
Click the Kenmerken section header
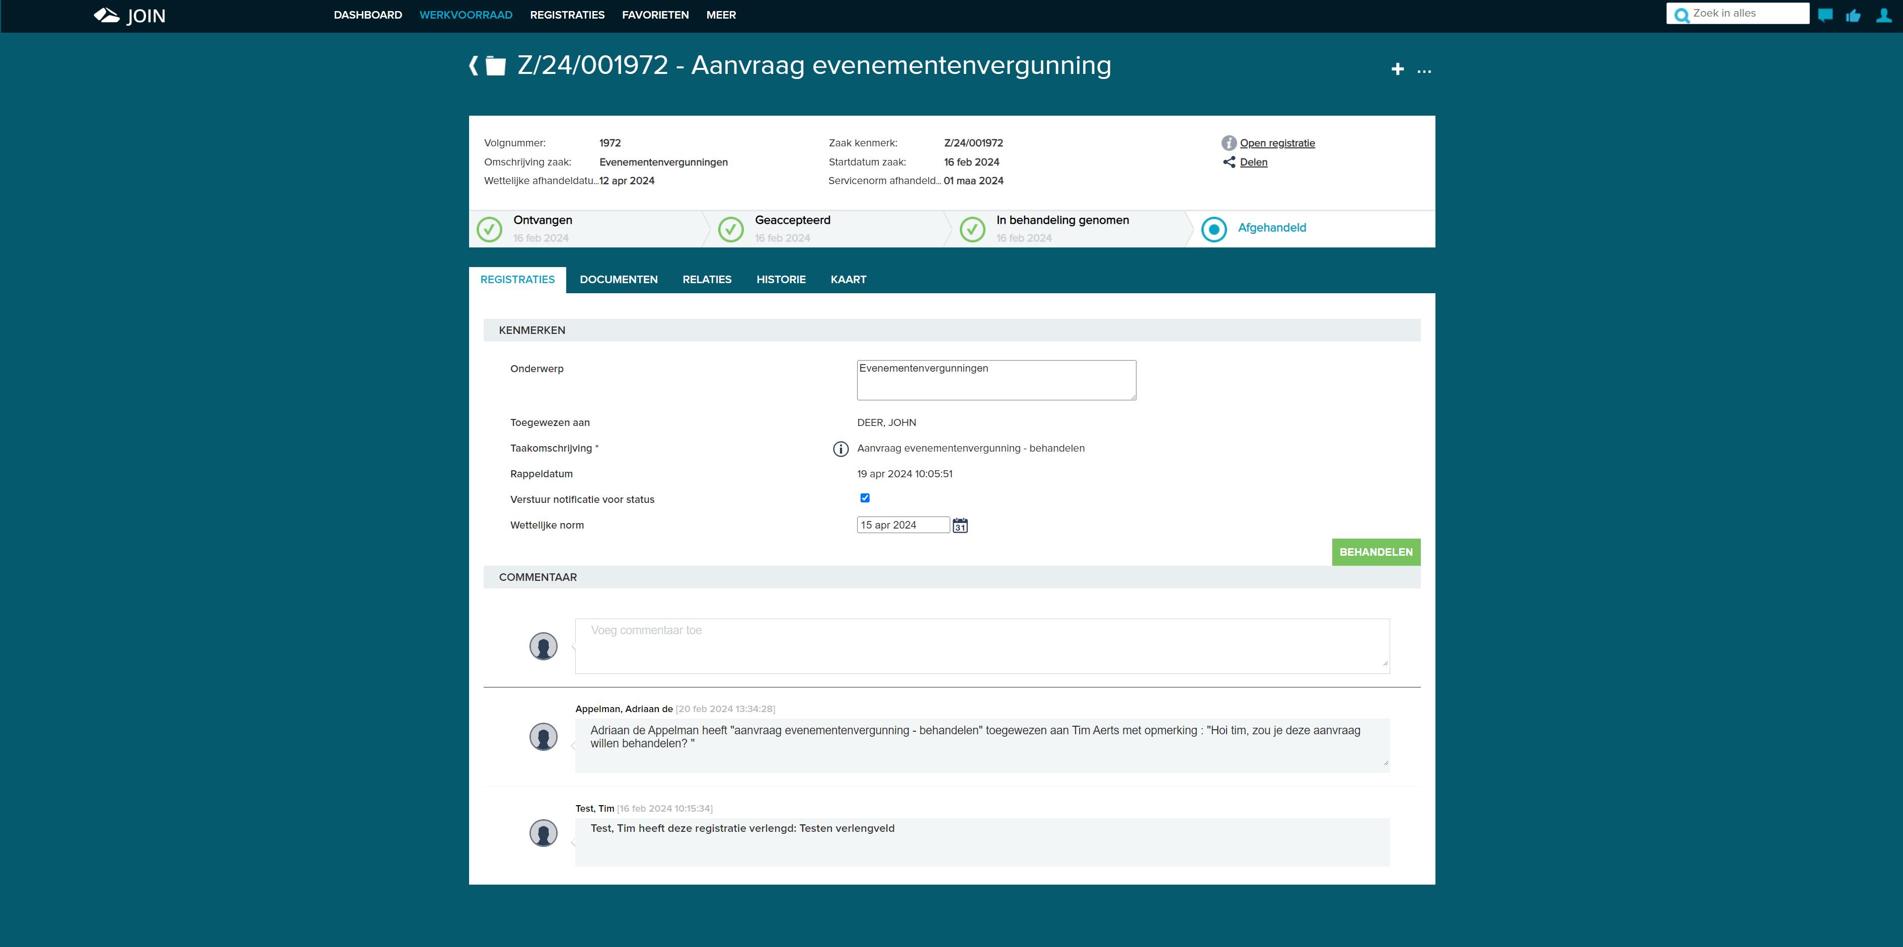[951, 330]
